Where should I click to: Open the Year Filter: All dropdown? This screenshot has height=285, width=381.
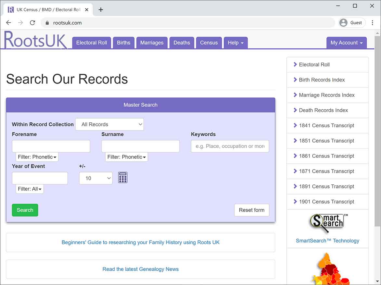[x=30, y=189]
